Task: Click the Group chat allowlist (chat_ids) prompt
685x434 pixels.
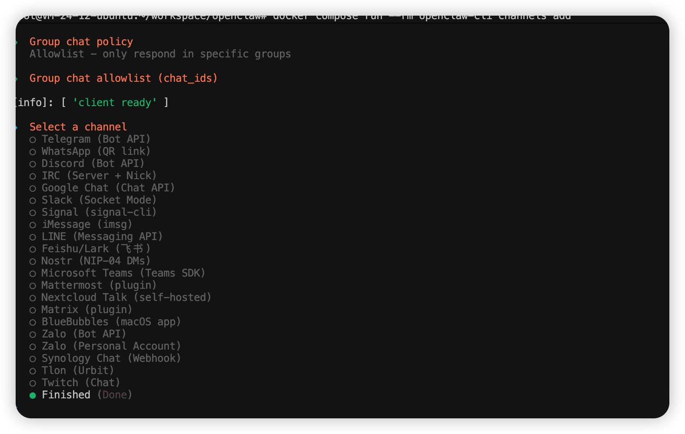Action: [x=123, y=78]
